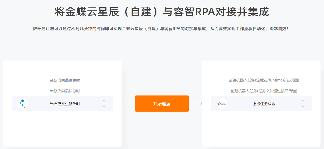Choose action 创建机器人任务(任务文件通过接口传递)

click(x=264, y=91)
